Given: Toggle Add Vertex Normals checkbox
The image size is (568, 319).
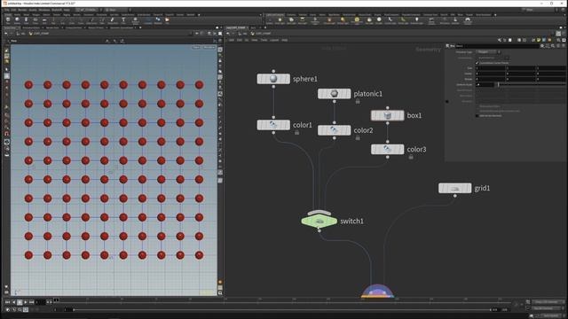Looking at the screenshot, I should (x=477, y=116).
